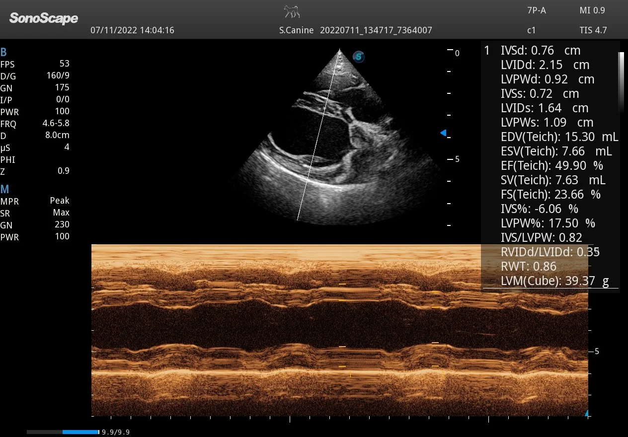The width and height of the screenshot is (628, 437).
Task: Click the 9.9/9.9 cine frame counter
Action: (x=116, y=433)
